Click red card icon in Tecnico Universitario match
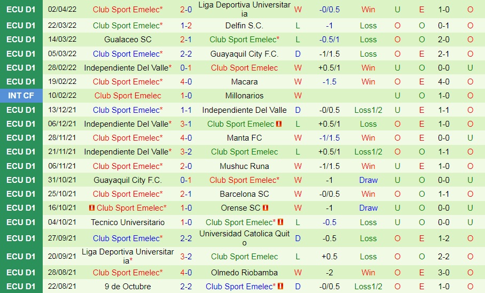 [280, 222]
